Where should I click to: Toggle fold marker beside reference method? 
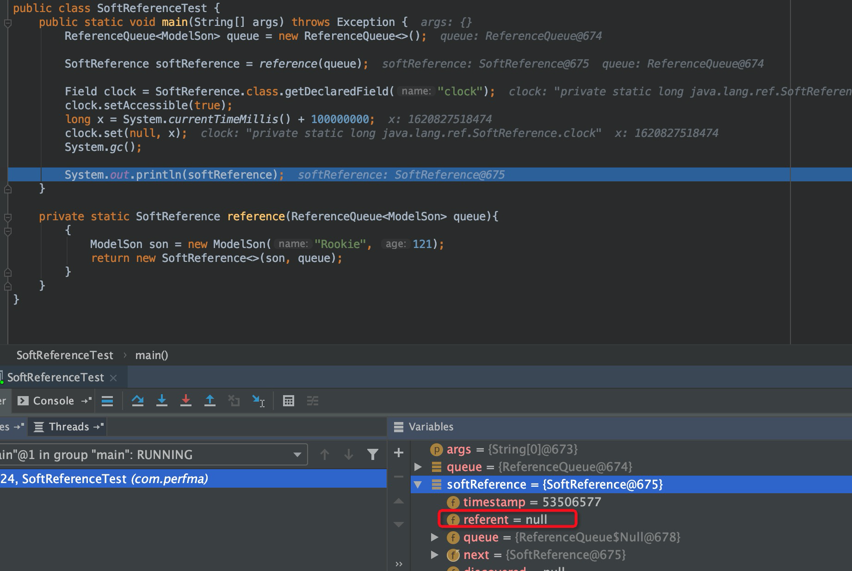pos(7,217)
